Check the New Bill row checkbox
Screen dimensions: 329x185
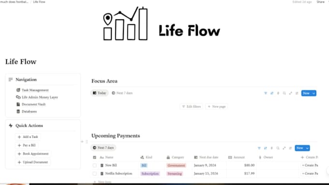(x=95, y=165)
